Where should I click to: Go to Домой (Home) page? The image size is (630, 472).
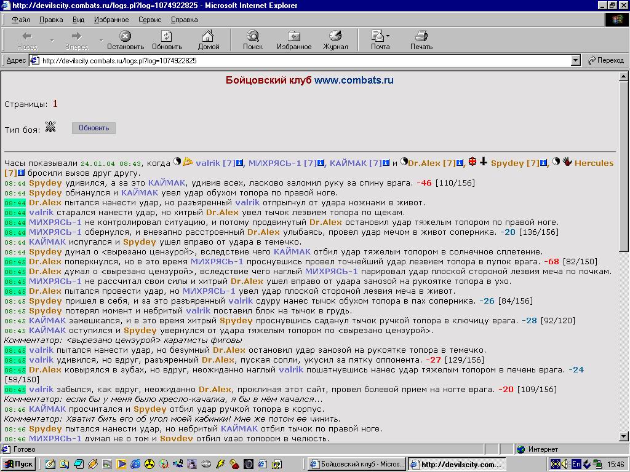coord(208,40)
